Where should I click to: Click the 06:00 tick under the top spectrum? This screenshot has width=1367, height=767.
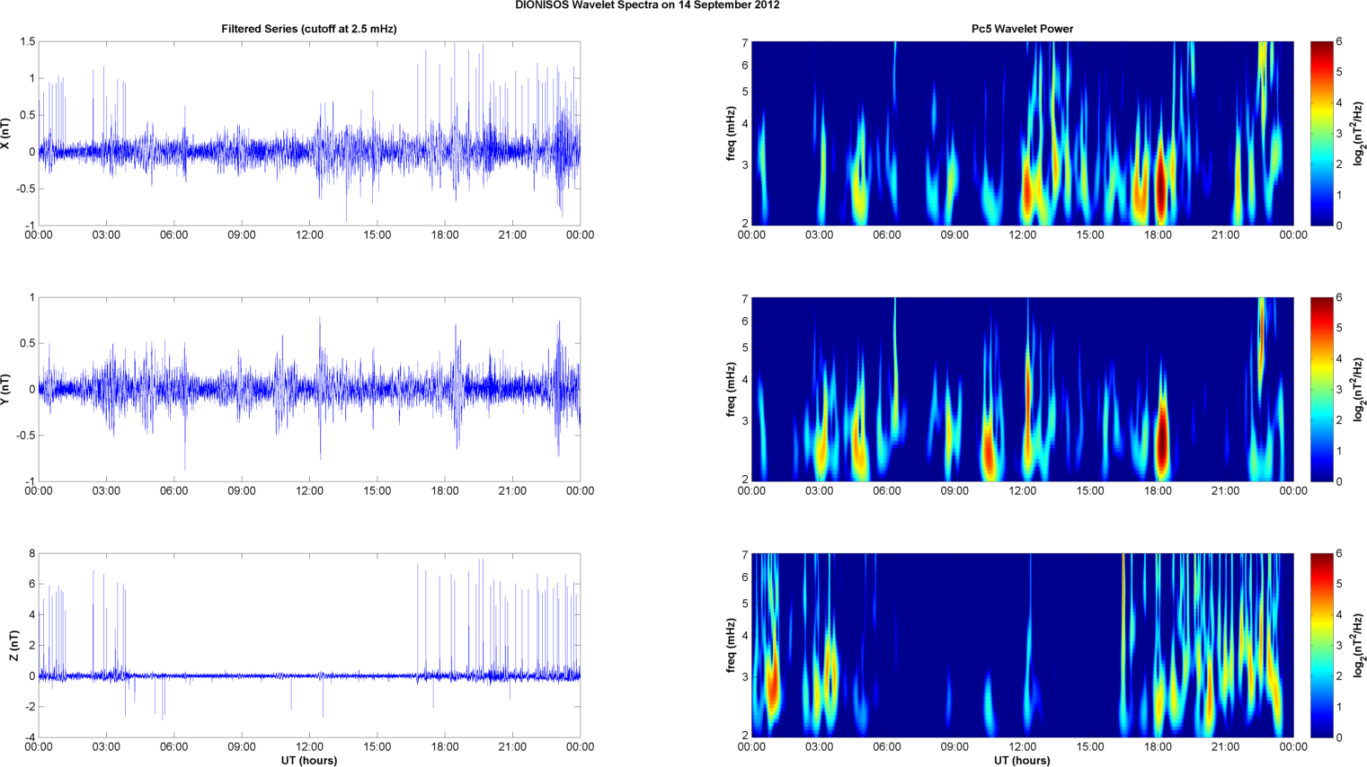[x=887, y=235]
